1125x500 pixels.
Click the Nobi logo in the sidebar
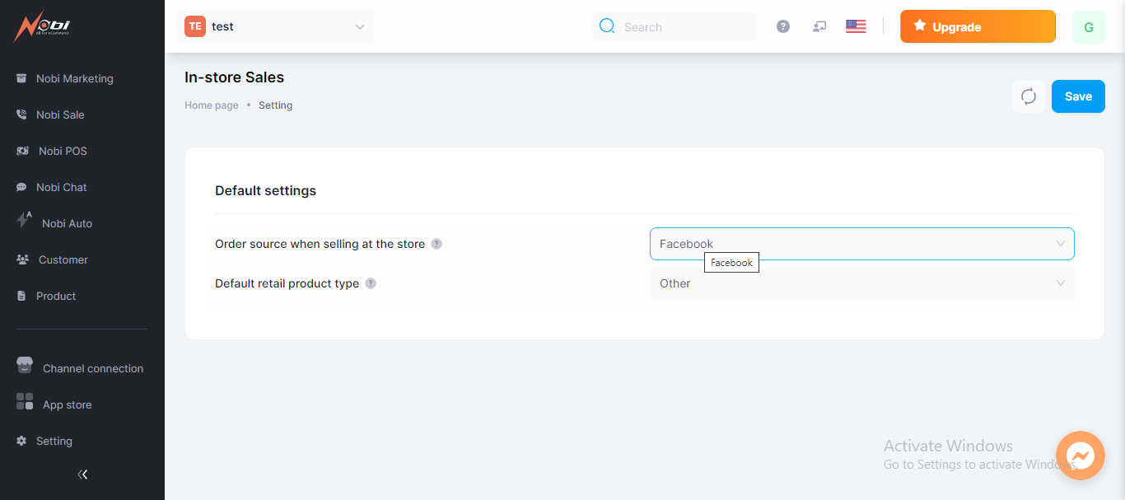tap(43, 26)
